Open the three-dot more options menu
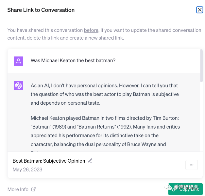 click(x=191, y=165)
